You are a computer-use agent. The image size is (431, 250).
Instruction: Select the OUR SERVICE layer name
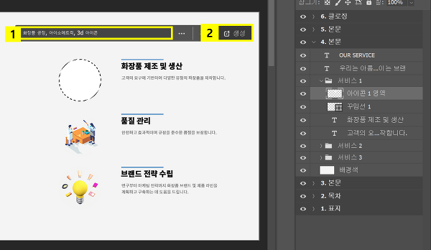pyautogui.click(x=357, y=55)
